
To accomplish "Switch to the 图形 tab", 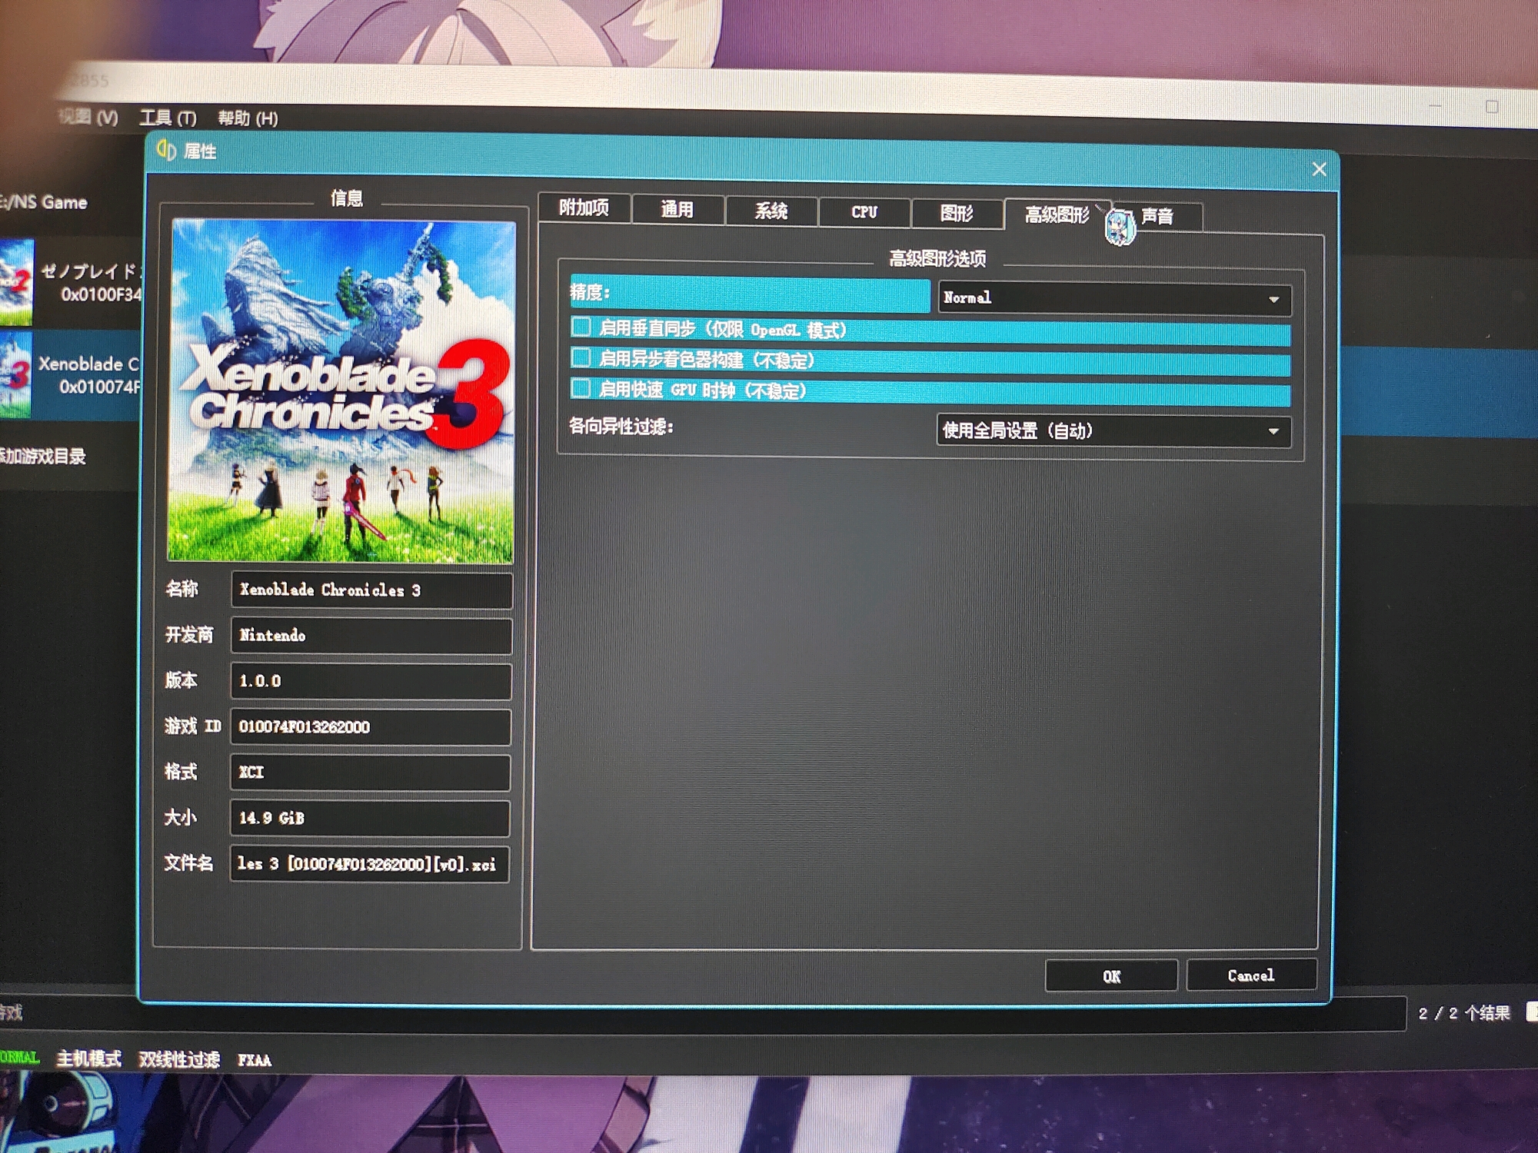I will click(957, 213).
